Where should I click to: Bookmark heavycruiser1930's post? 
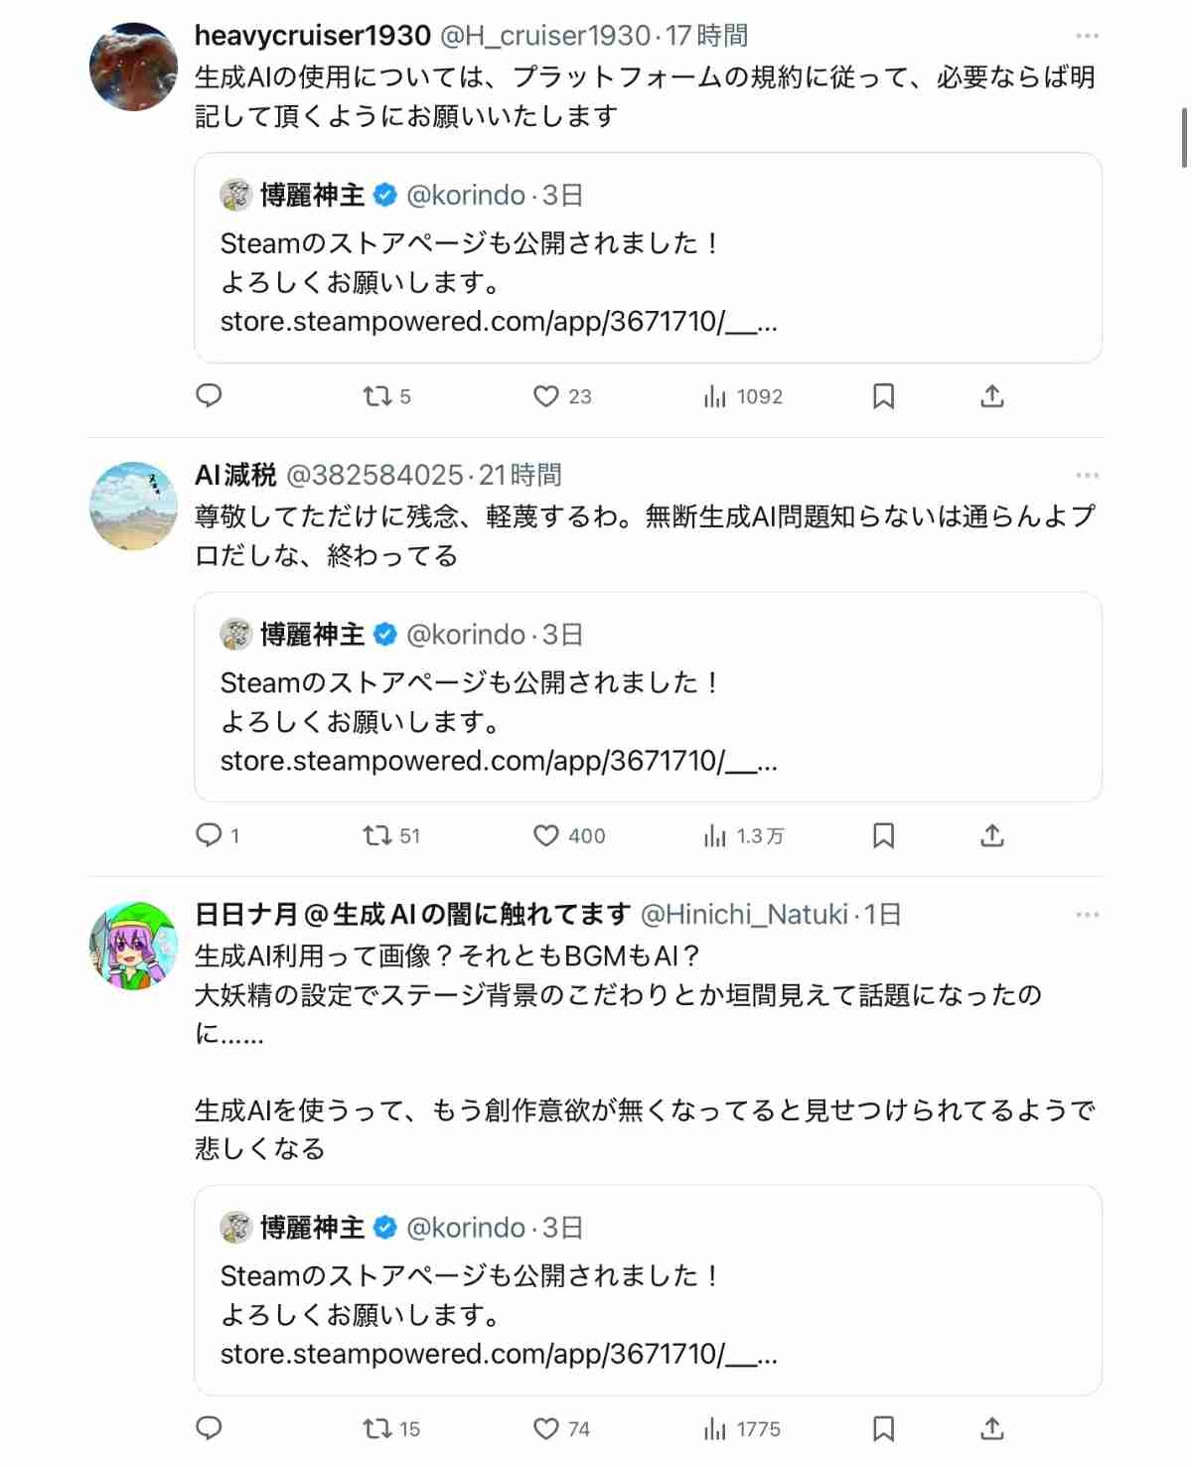(x=883, y=396)
